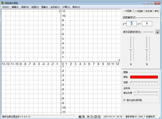
Task: Click the Σ sum icon in status bar
Action: click(x=84, y=117)
